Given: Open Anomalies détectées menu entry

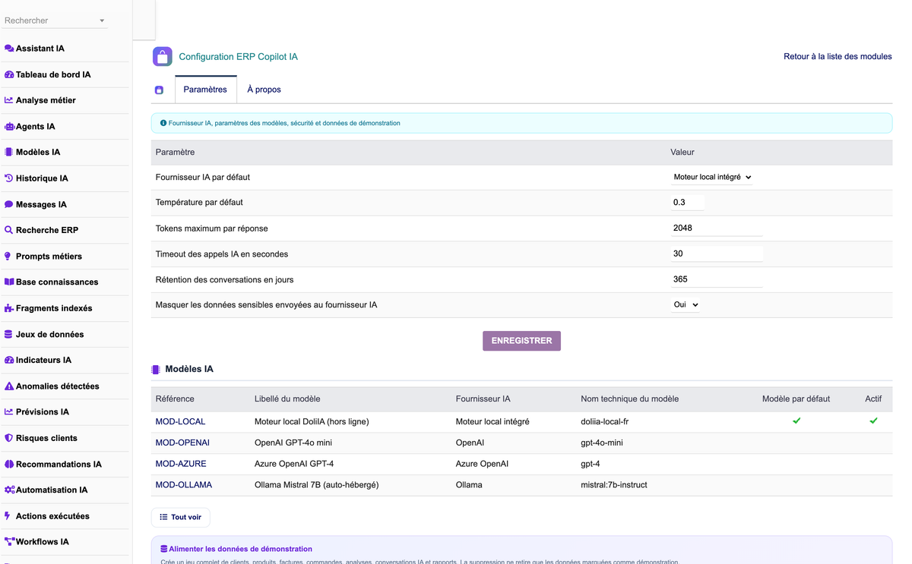Looking at the screenshot, I should pos(58,386).
